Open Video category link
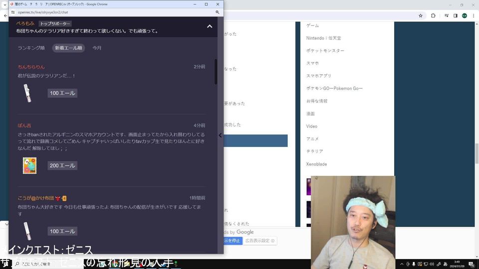The height and width of the screenshot is (269, 479). tap(311, 126)
